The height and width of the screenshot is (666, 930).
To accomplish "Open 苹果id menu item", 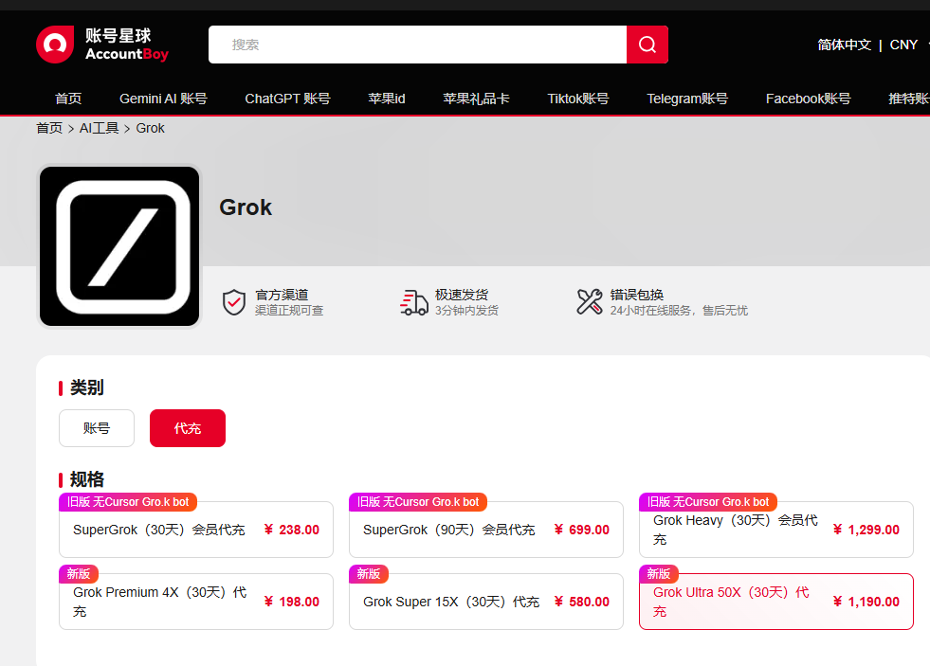I will pos(387,99).
